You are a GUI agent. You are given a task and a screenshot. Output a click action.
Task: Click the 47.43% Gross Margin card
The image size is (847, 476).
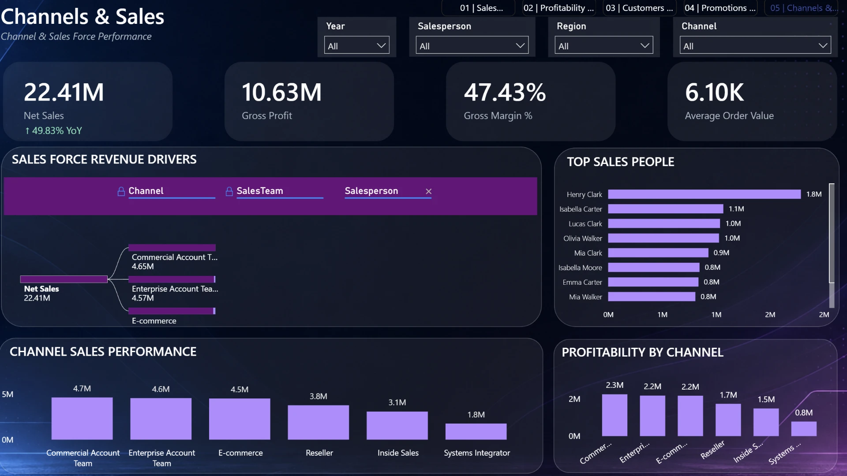pos(531,101)
